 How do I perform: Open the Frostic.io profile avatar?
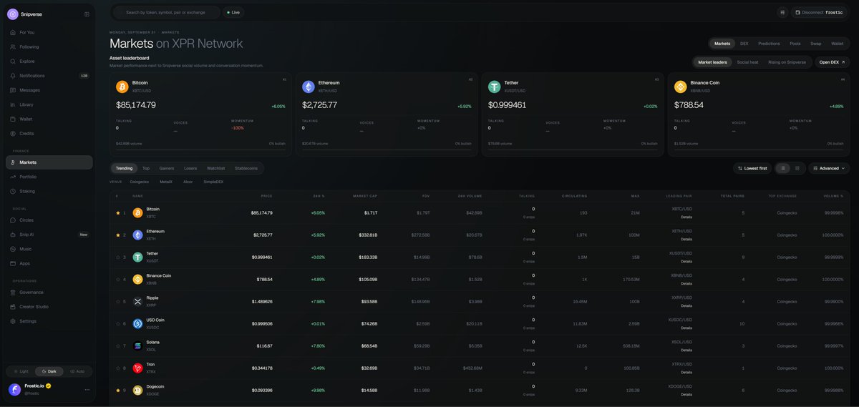coord(14,390)
